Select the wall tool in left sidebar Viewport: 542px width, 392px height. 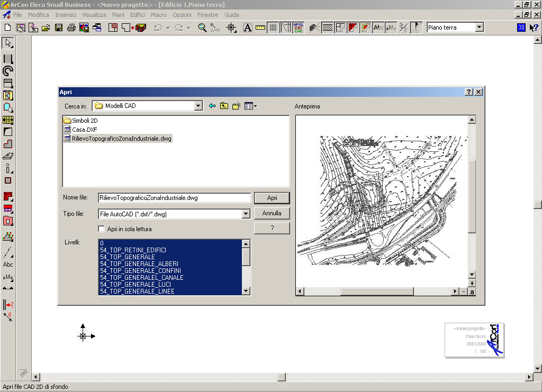tap(8, 59)
